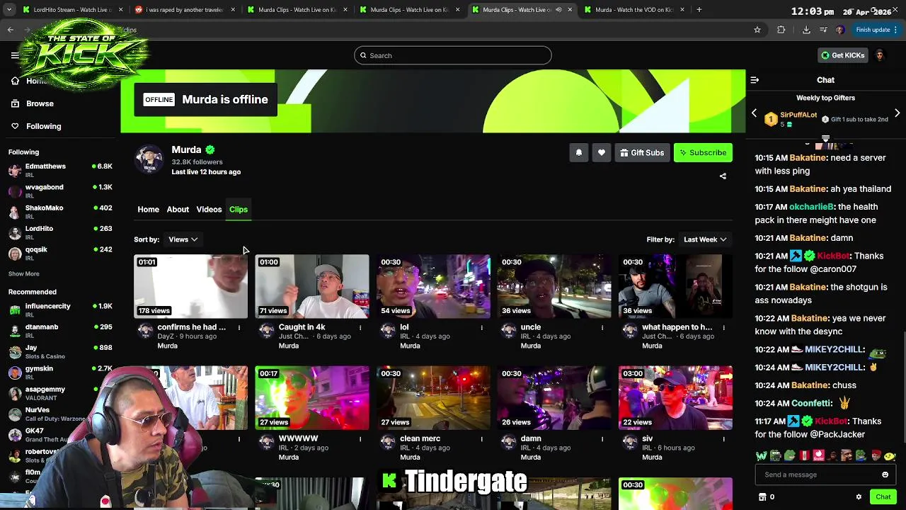Open options menu for 'damn' clip
The height and width of the screenshot is (510, 906).
pyautogui.click(x=602, y=439)
